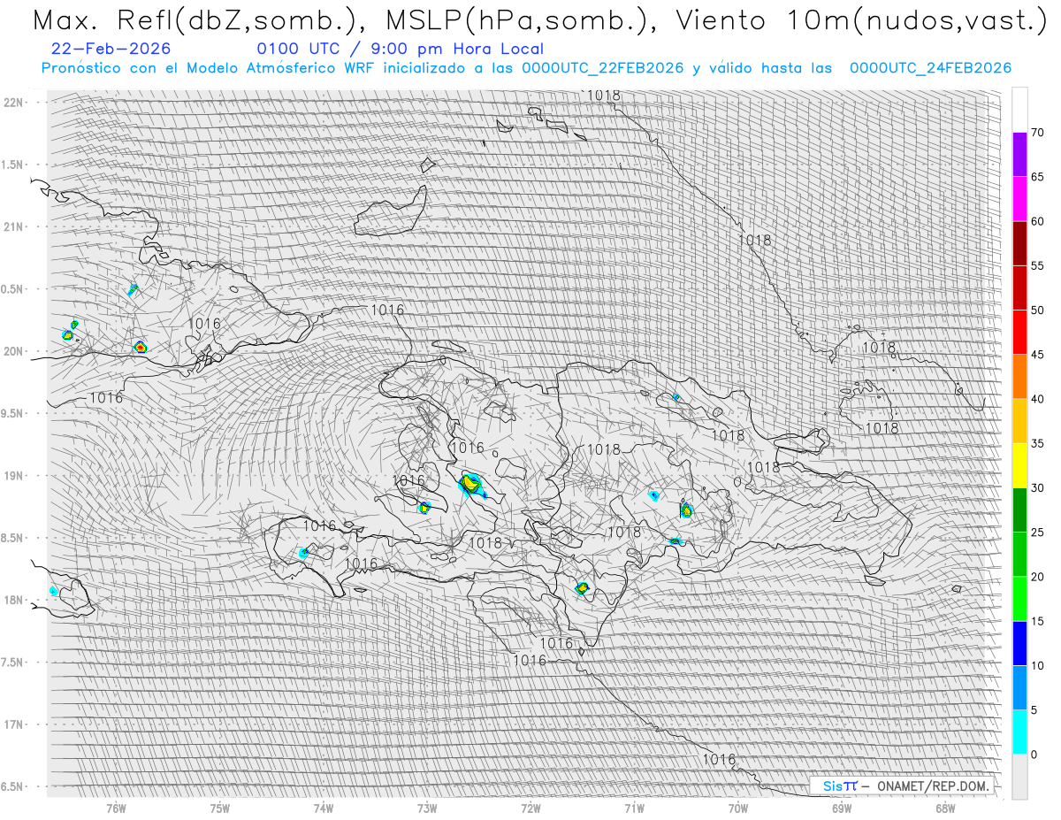Screen dimensions: 1061x820
Task: Click the longitude axis label '76W'
Action: click(x=116, y=809)
